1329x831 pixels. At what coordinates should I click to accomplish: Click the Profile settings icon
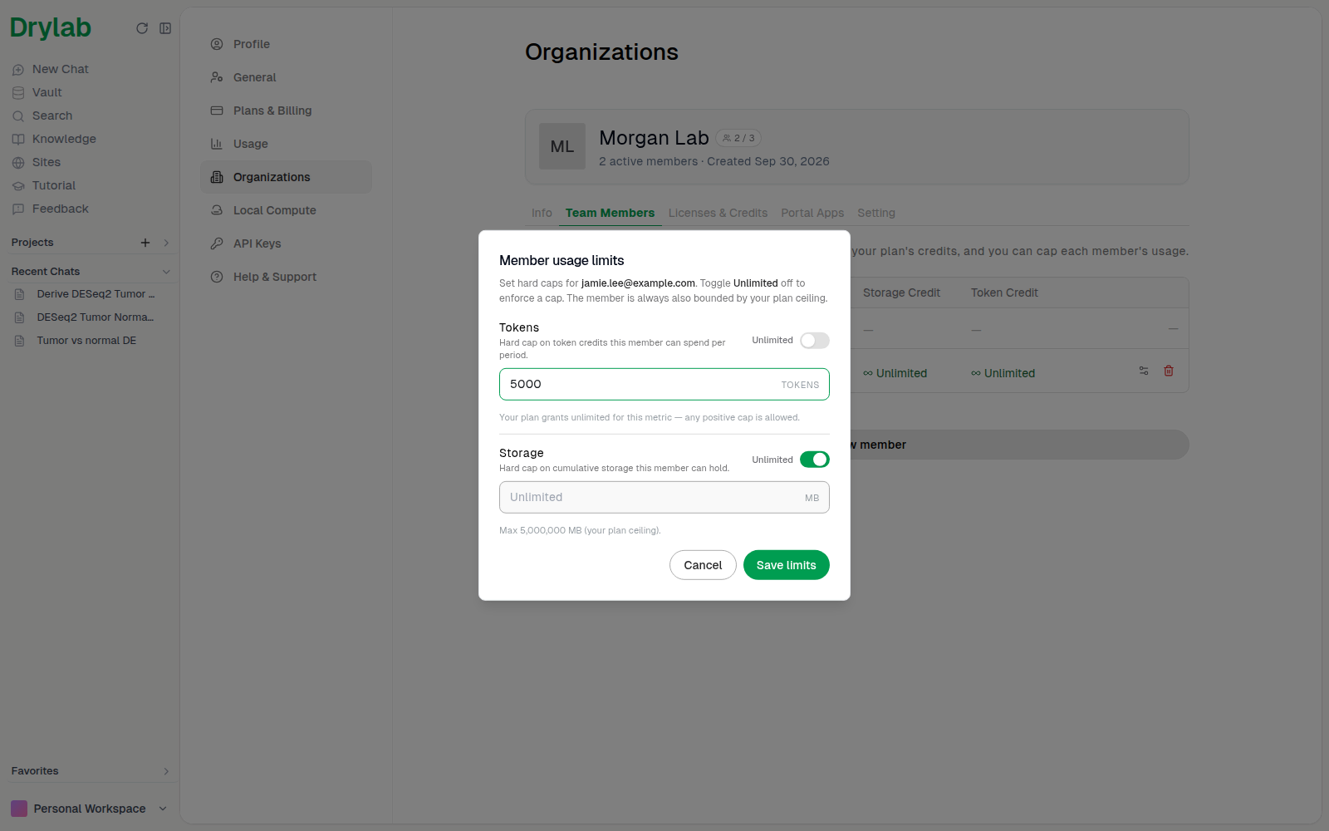point(217,44)
